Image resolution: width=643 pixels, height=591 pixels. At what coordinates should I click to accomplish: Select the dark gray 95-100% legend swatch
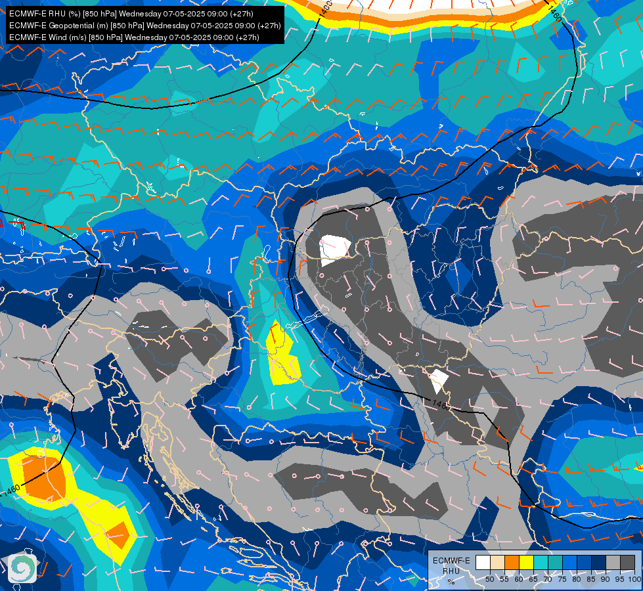(x=628, y=562)
